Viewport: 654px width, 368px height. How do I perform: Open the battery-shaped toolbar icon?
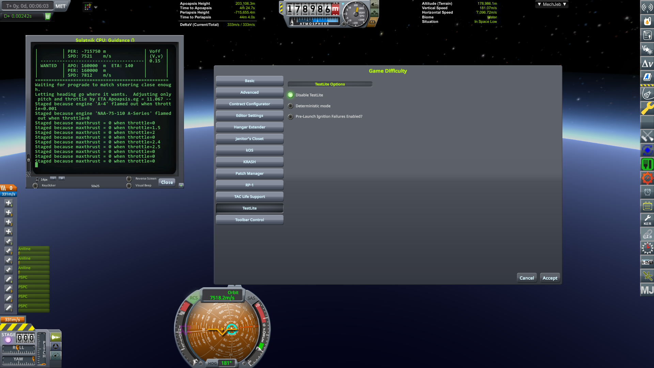coord(647,206)
